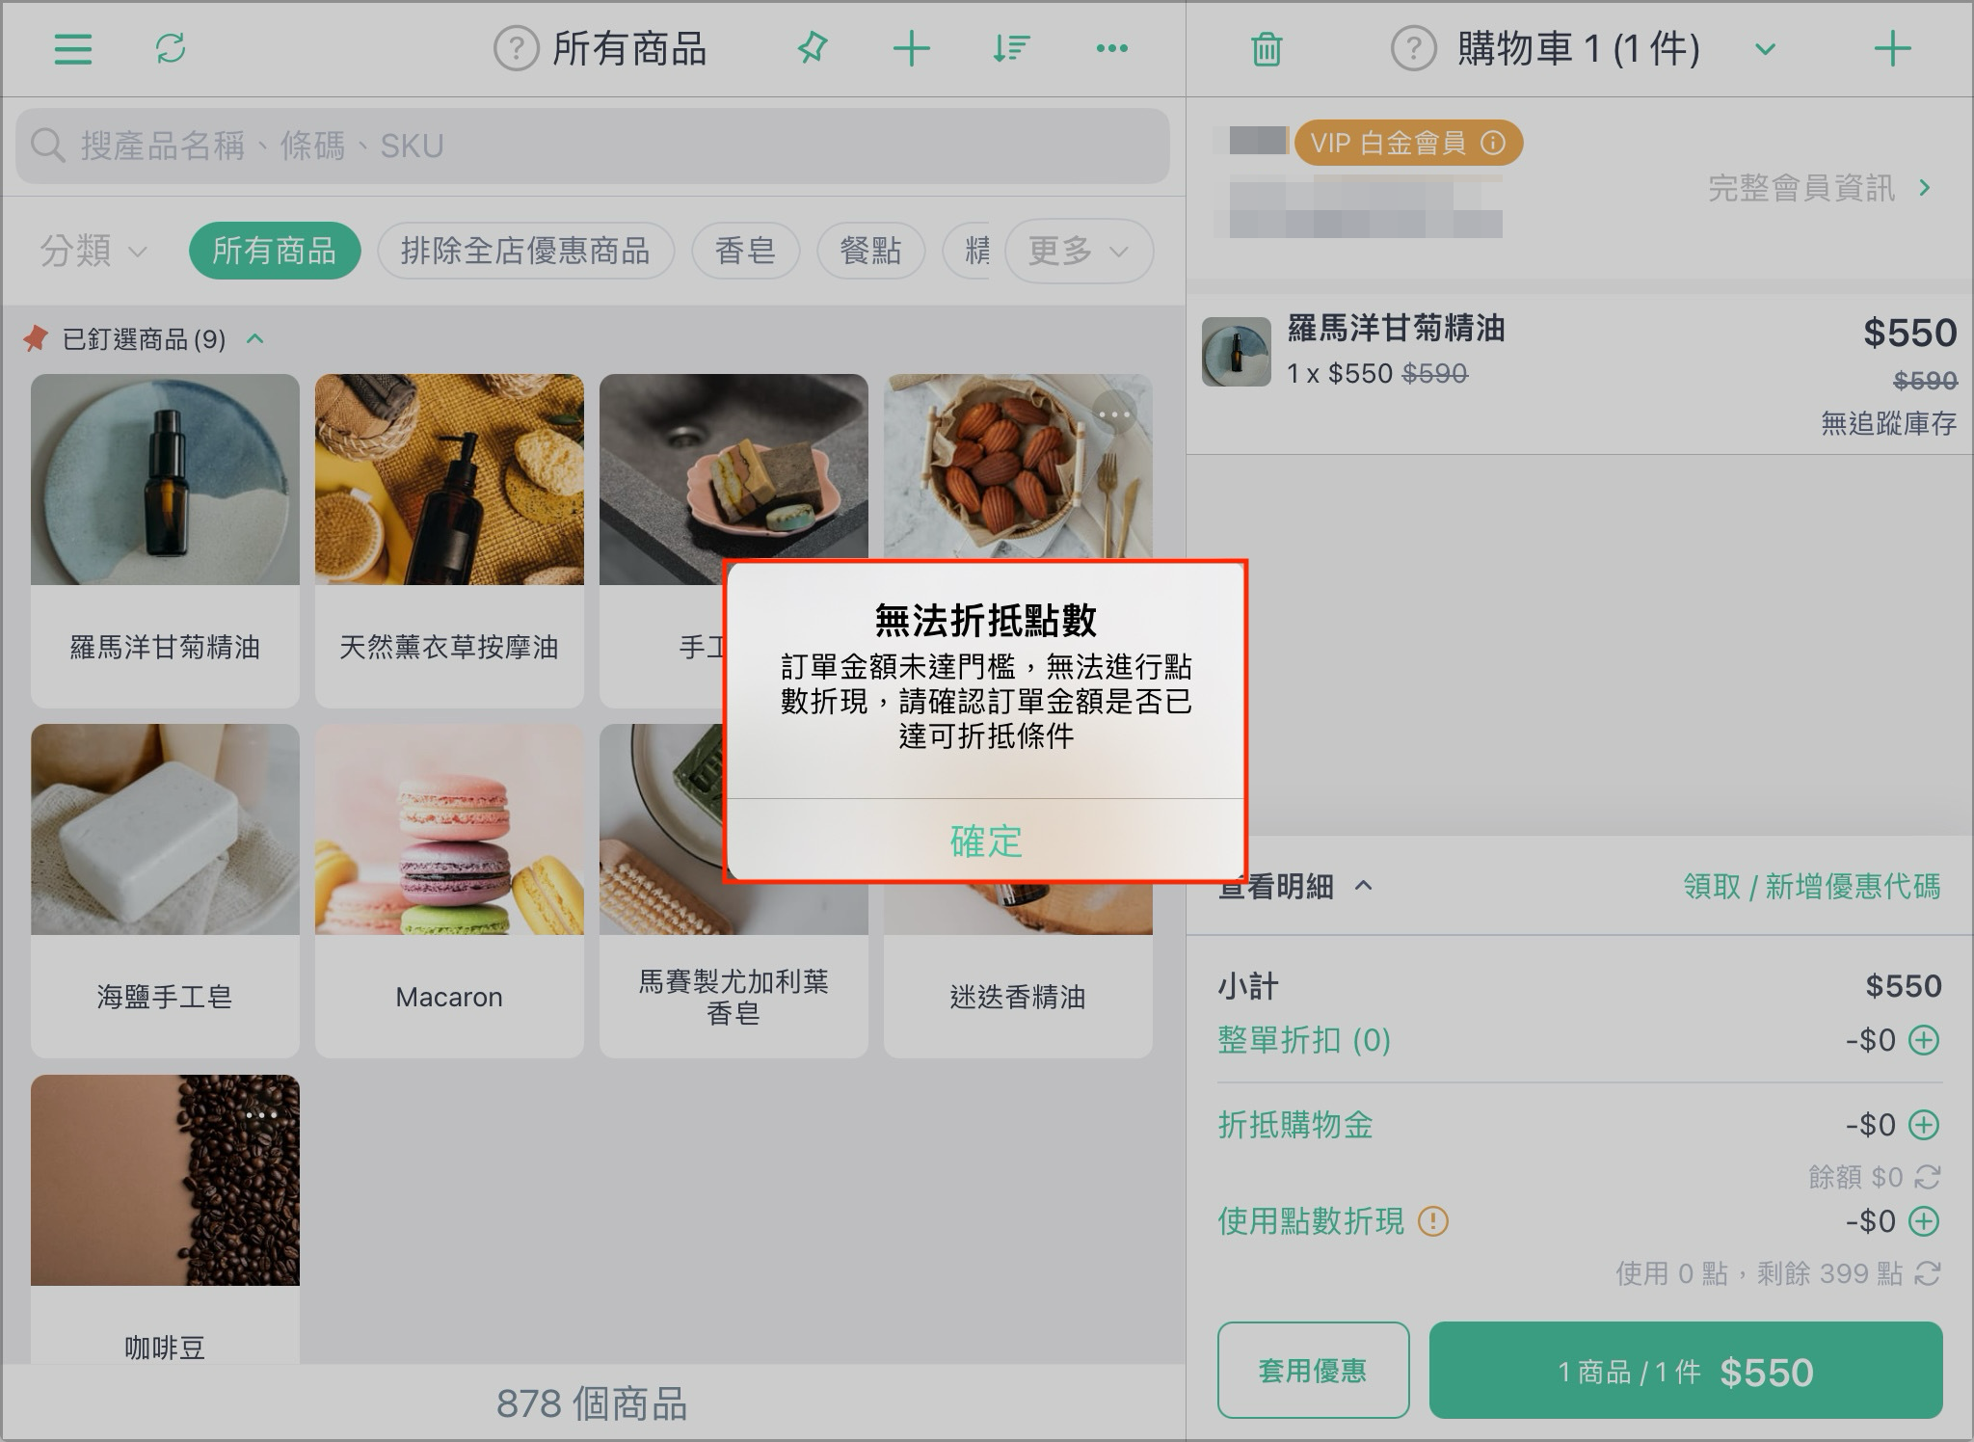Screen dimensions: 1974x1442
Task: Open the sort order icon
Action: pos(1011,48)
